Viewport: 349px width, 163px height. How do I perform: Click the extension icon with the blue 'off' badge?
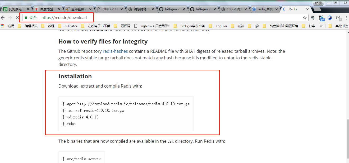point(322,18)
